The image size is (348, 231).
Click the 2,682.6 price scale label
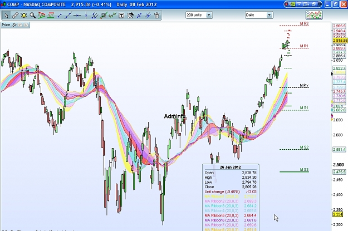[x=339, y=110]
